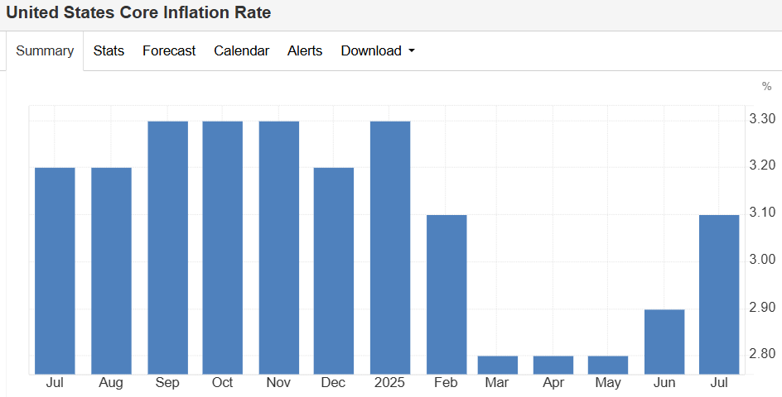Select the short Apr bar
This screenshot has width=782, height=397.
[x=554, y=365]
